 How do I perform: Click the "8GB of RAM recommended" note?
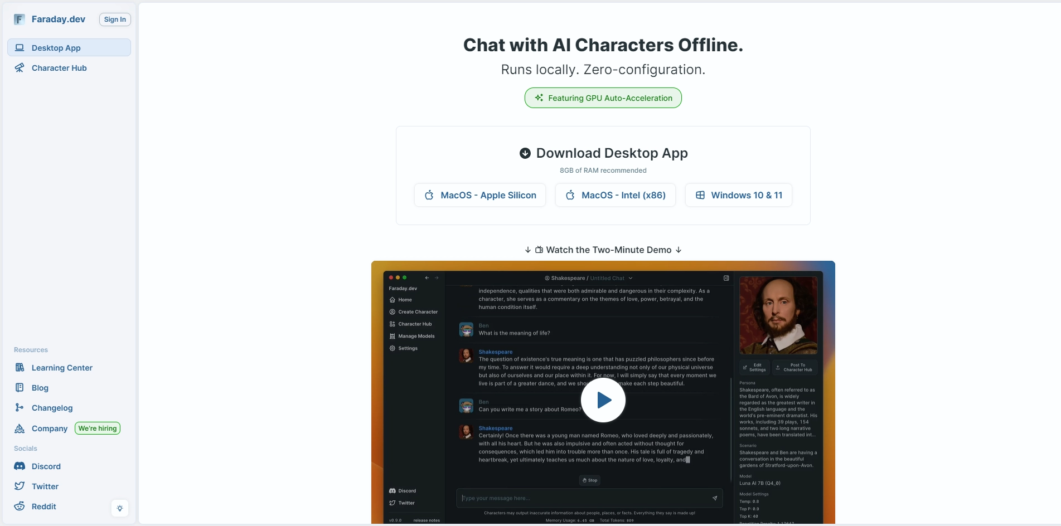603,171
